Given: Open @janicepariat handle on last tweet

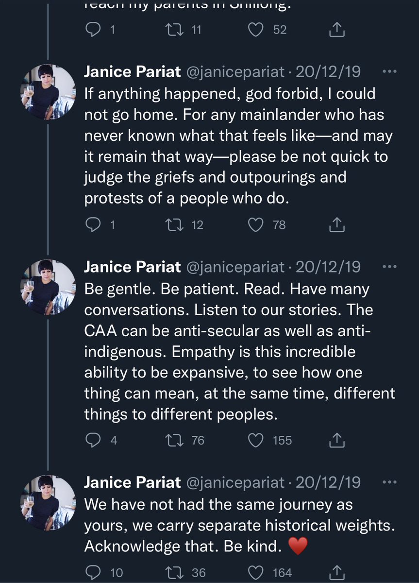Looking at the screenshot, I should [235, 482].
